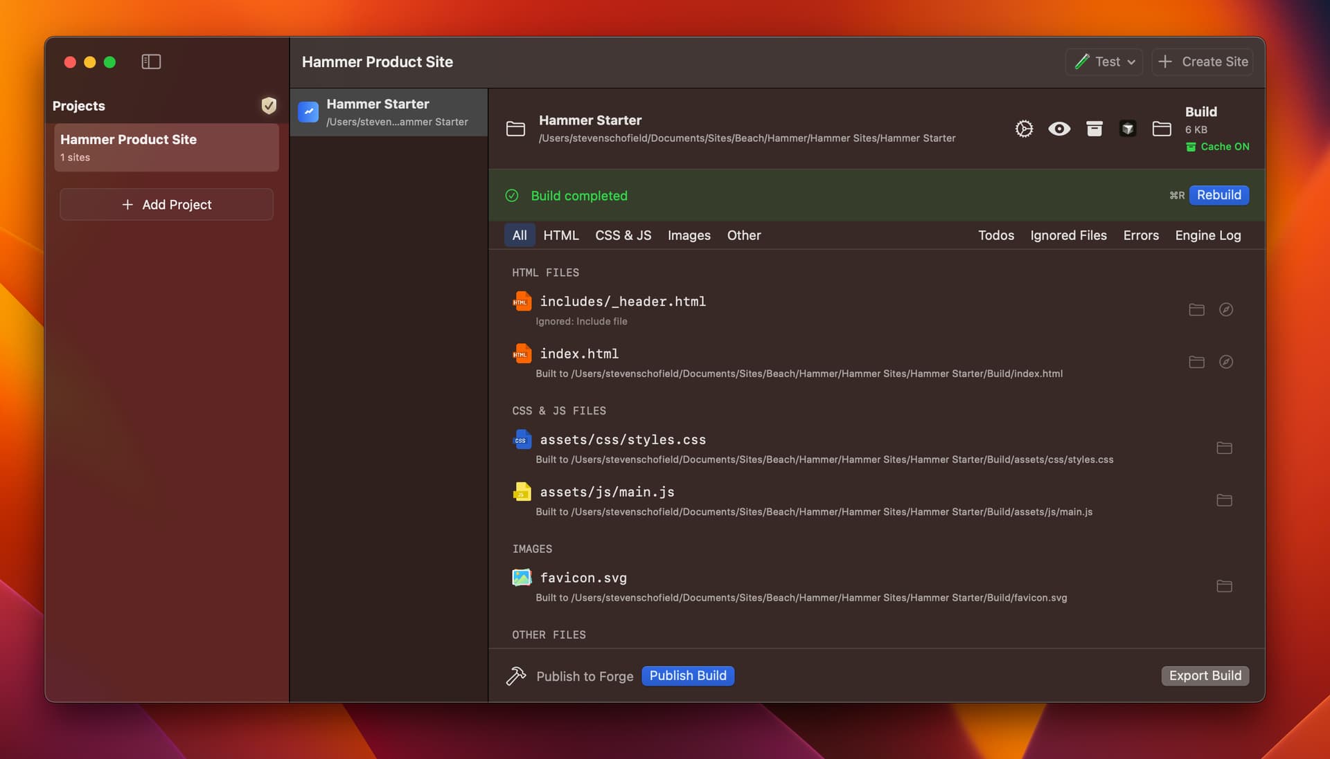Image resolution: width=1330 pixels, height=759 pixels.
Task: Reveal favicon.svg in folder
Action: coord(1224,586)
